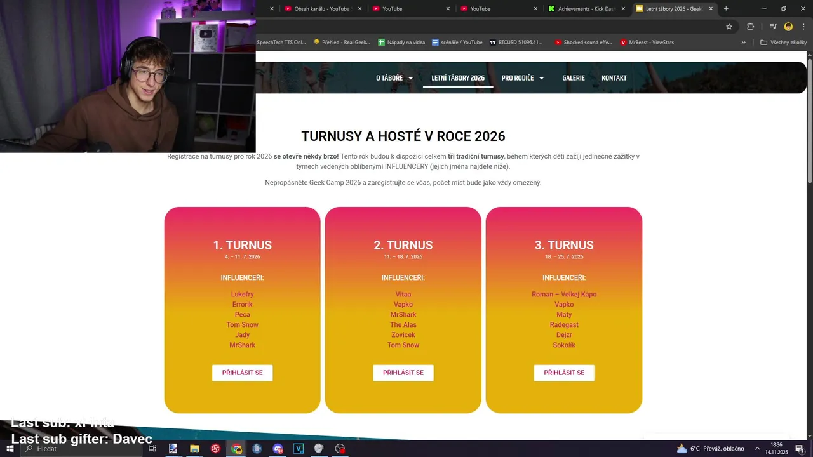Select the TURNUSY A HOSTÉ V ROCE 2026 heading
This screenshot has height=457, width=813.
pyautogui.click(x=403, y=136)
